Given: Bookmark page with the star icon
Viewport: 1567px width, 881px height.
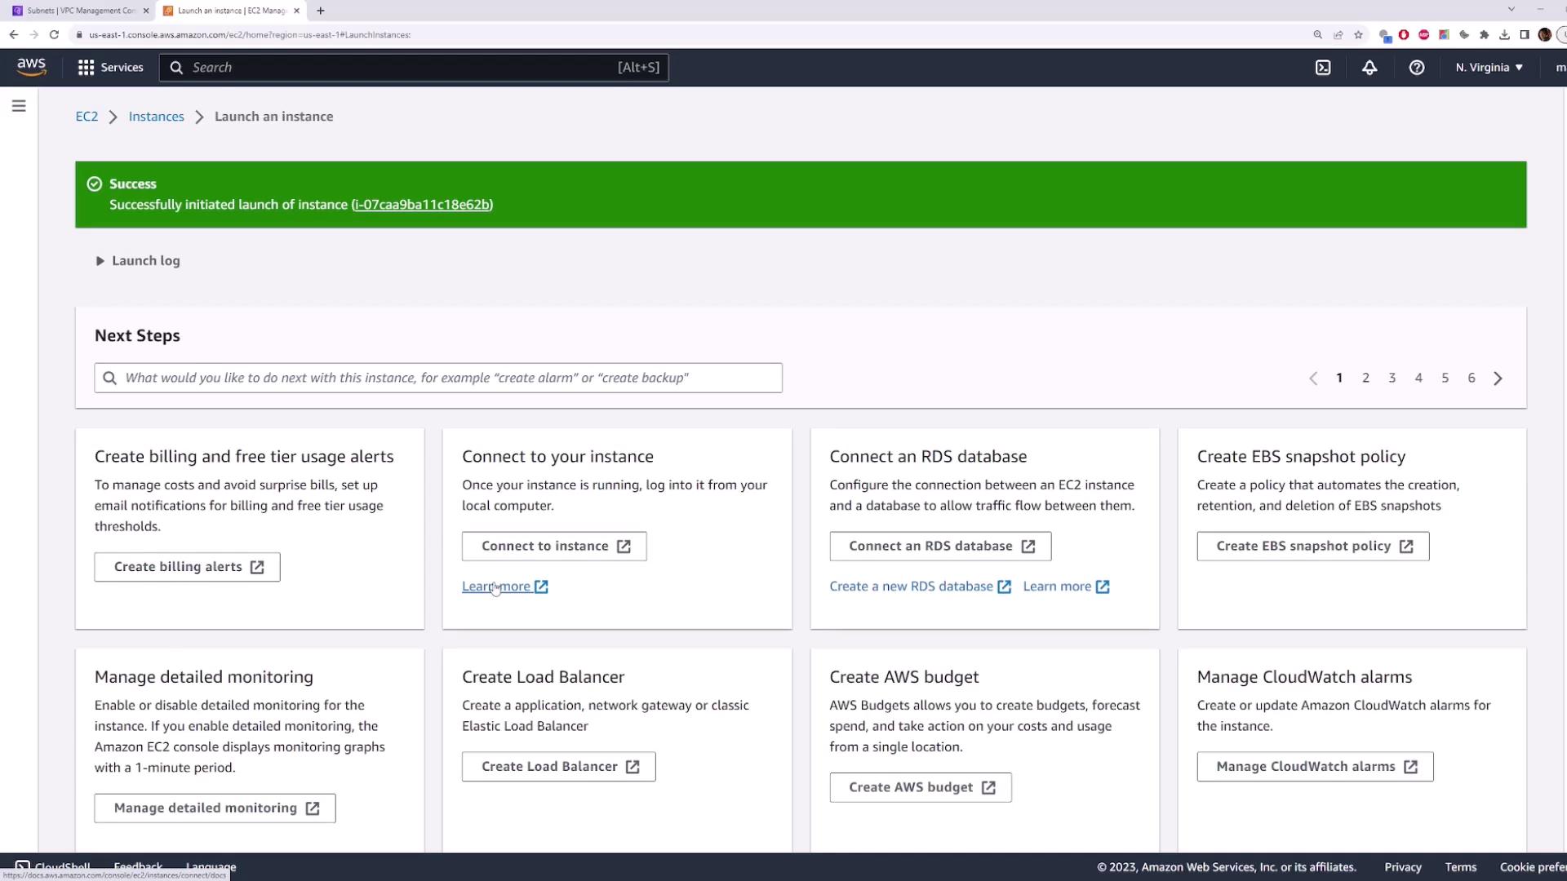Looking at the screenshot, I should point(1358,34).
